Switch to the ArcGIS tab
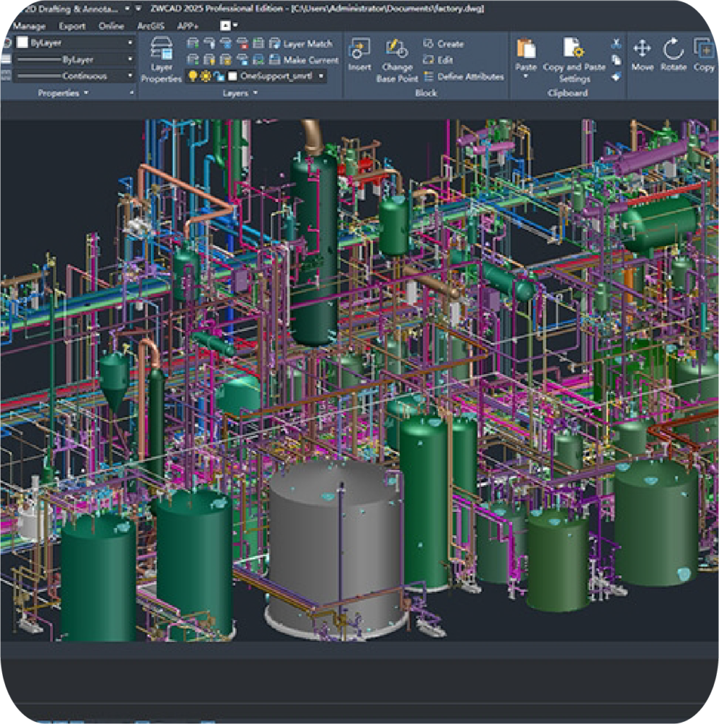 point(150,26)
